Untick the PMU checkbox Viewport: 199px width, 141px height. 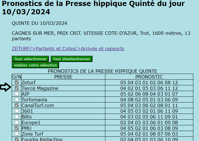17,128
